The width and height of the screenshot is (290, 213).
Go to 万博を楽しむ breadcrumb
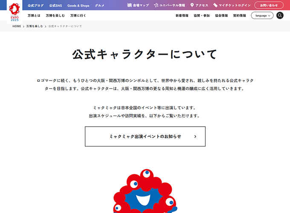tap(35, 26)
